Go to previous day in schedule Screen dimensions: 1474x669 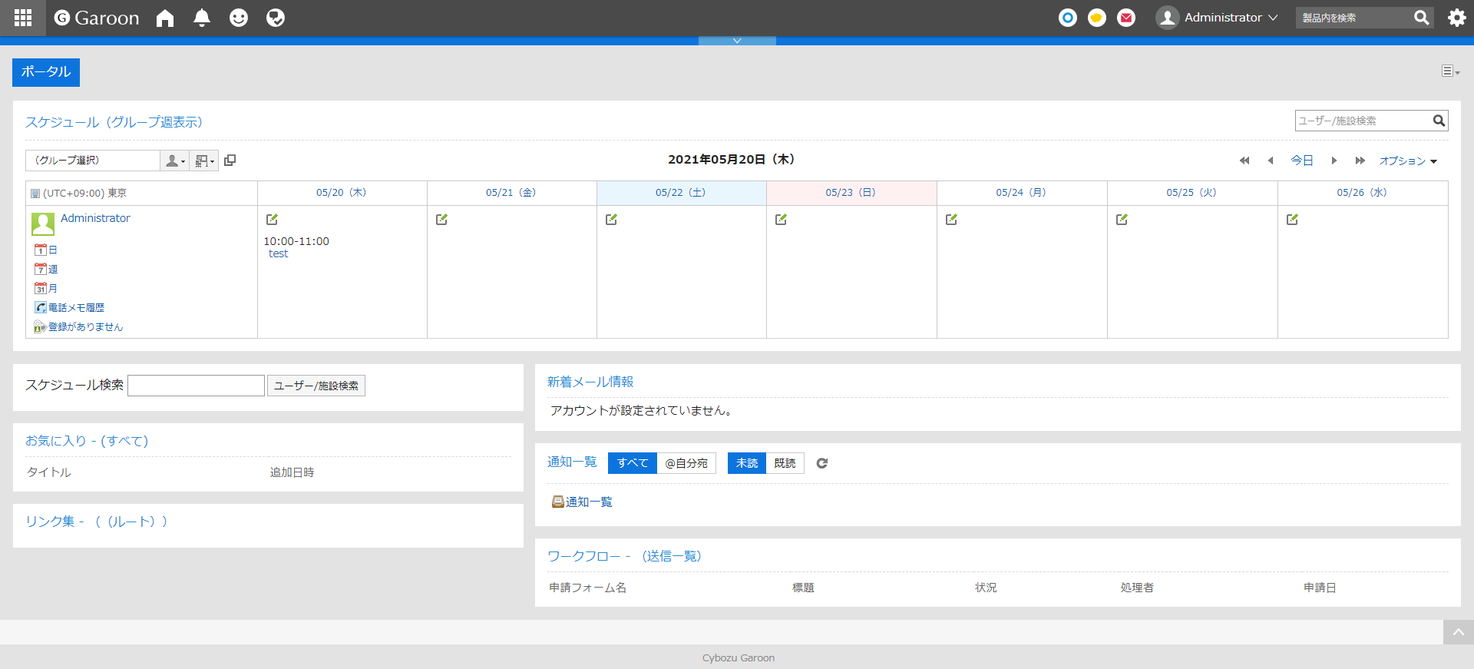coord(1271,161)
